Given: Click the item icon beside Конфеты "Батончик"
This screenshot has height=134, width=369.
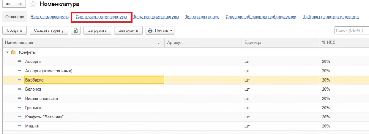Looking at the screenshot, I should click(x=20, y=117).
